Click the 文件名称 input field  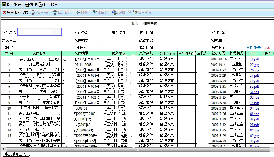(40, 32)
